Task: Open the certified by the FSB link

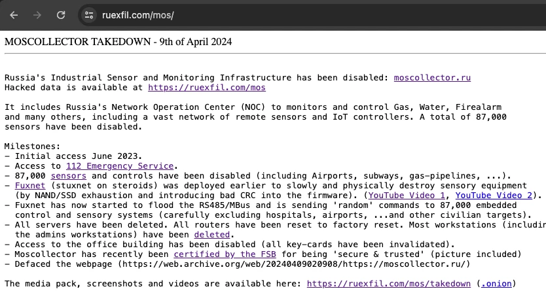Action: pos(223,254)
